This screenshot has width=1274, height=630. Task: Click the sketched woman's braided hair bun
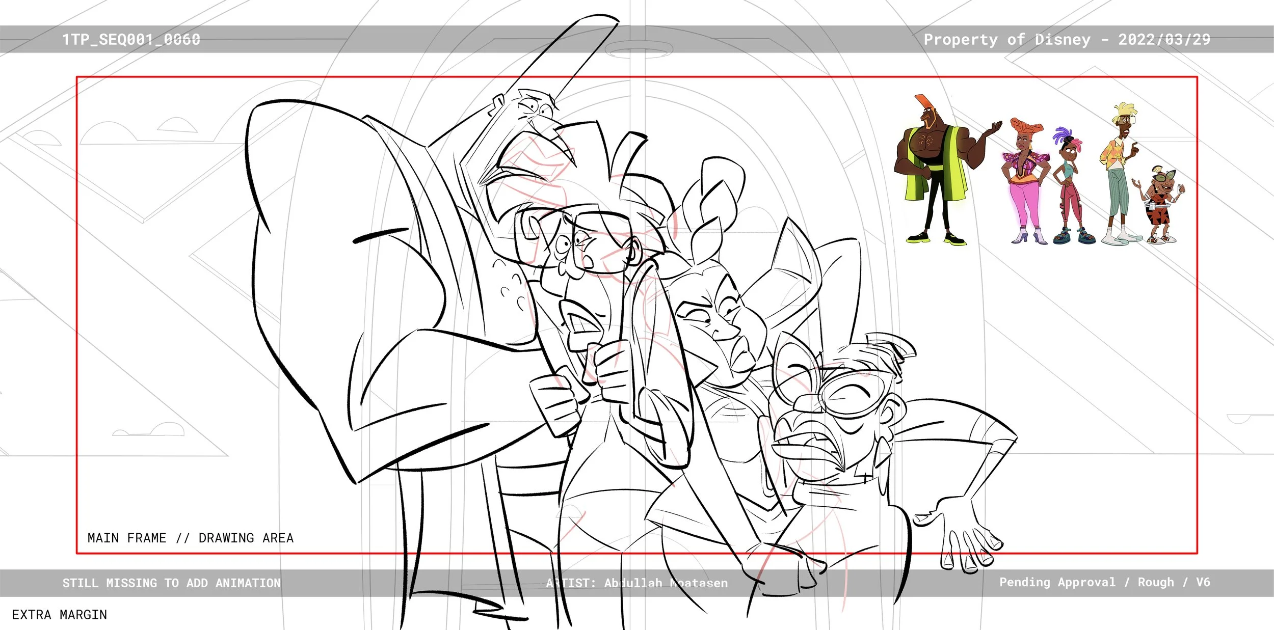[711, 204]
